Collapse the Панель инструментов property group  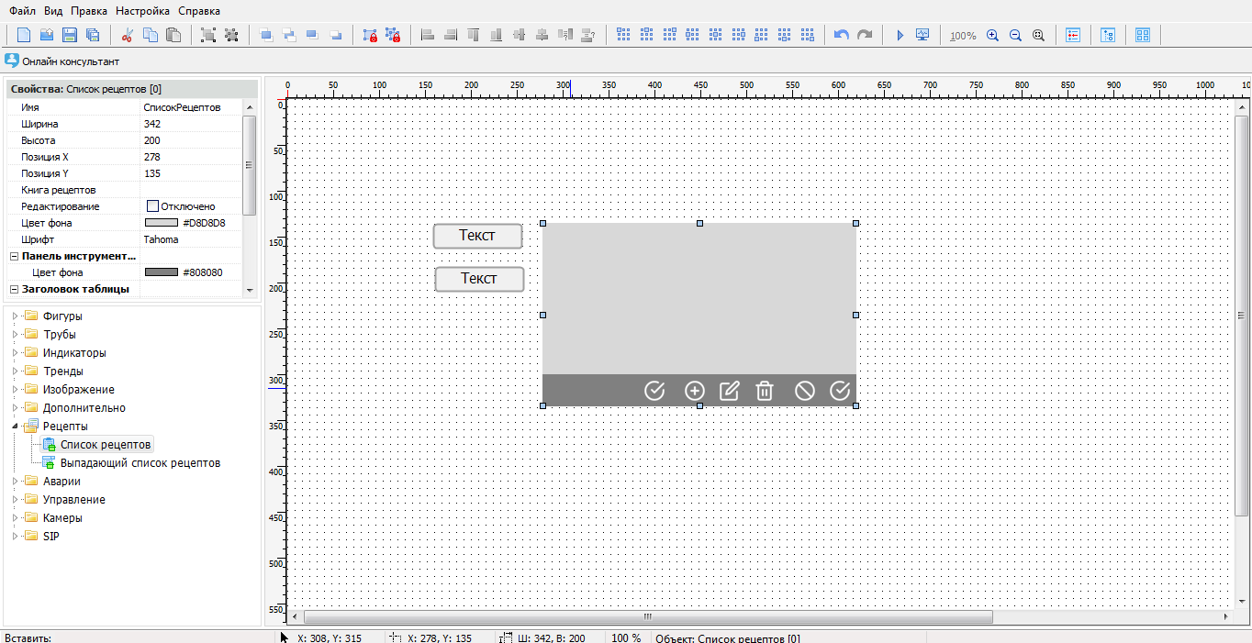coord(14,256)
